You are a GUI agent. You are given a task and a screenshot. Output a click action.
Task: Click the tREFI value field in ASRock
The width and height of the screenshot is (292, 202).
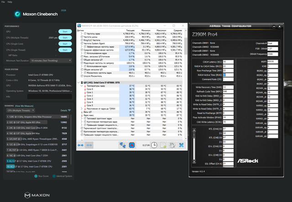(x=273, y=62)
